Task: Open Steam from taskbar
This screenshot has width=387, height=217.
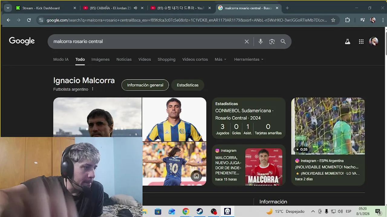Action: point(200,212)
